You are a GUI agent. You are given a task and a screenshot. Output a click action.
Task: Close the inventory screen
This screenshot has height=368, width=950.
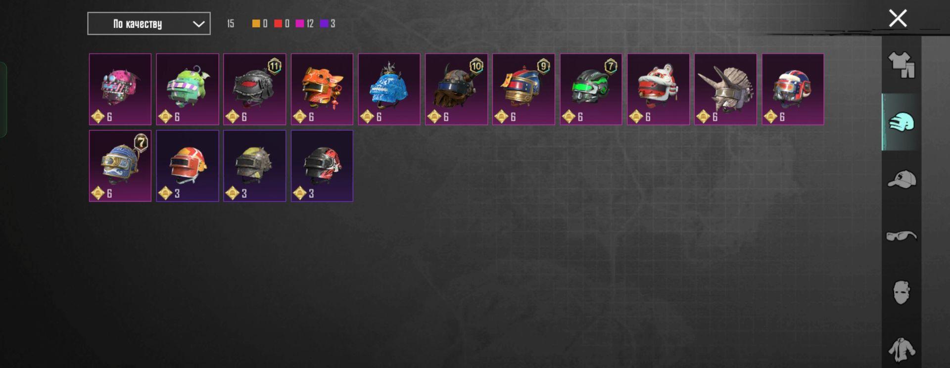pyautogui.click(x=898, y=18)
